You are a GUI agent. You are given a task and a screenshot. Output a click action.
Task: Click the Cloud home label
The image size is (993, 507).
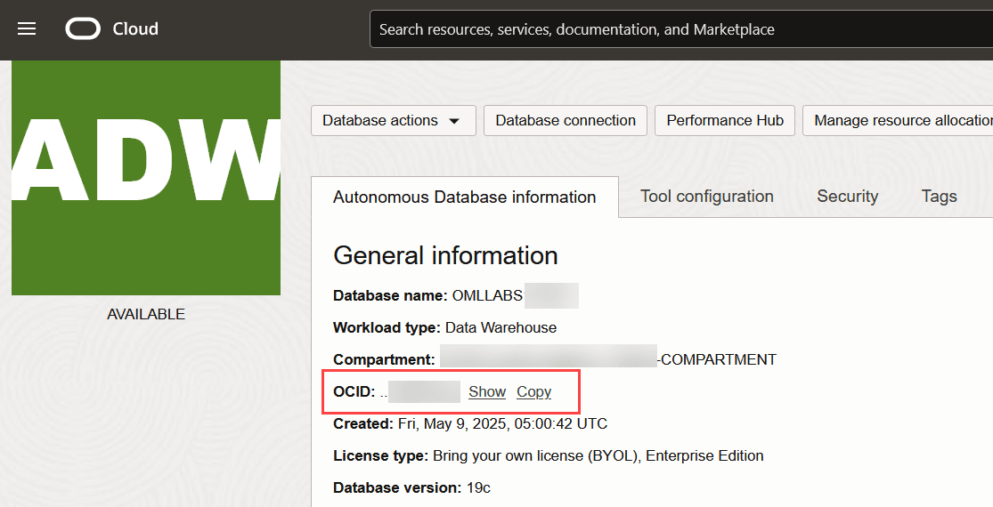point(135,29)
